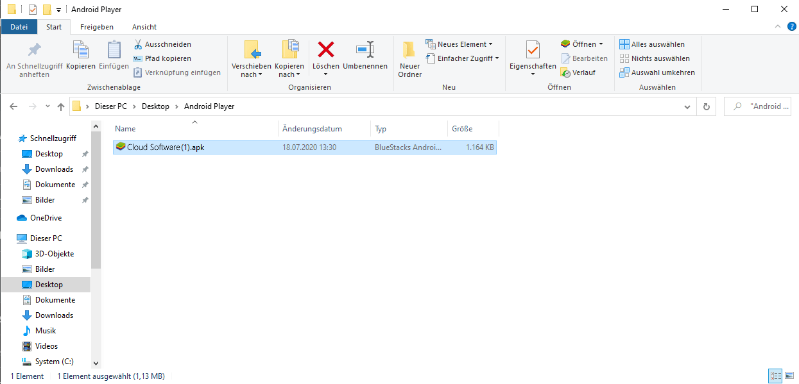Click the Löschen red X icon
The width and height of the screenshot is (799, 384).
[x=326, y=50]
